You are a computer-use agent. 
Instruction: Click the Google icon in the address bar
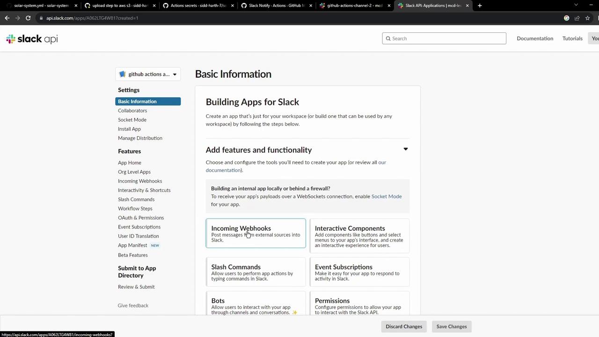567,18
